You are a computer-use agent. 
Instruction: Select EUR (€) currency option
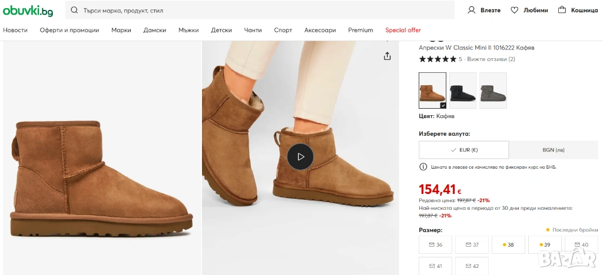[x=463, y=150]
